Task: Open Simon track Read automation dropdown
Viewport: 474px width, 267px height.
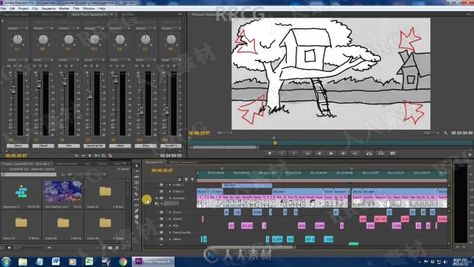Action: [18, 60]
